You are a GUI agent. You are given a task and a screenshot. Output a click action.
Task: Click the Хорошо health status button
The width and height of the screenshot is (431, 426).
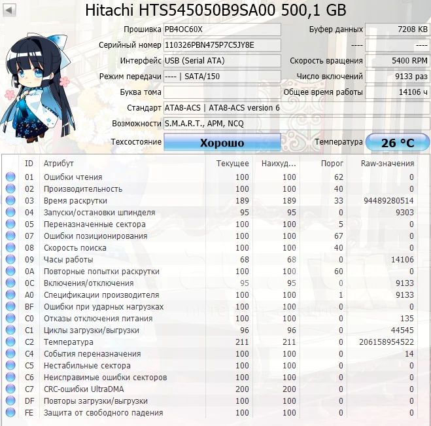point(222,142)
